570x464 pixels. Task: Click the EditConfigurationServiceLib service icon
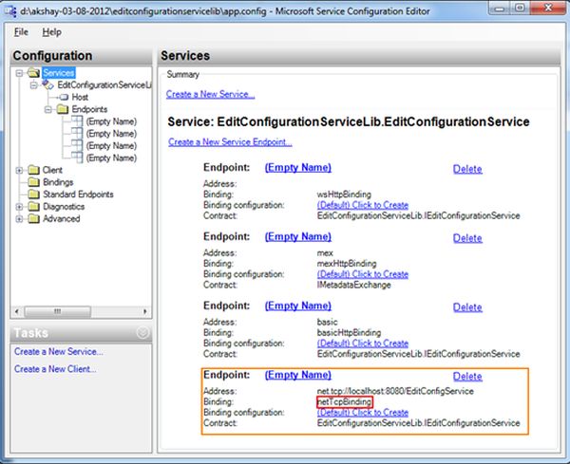(x=47, y=85)
